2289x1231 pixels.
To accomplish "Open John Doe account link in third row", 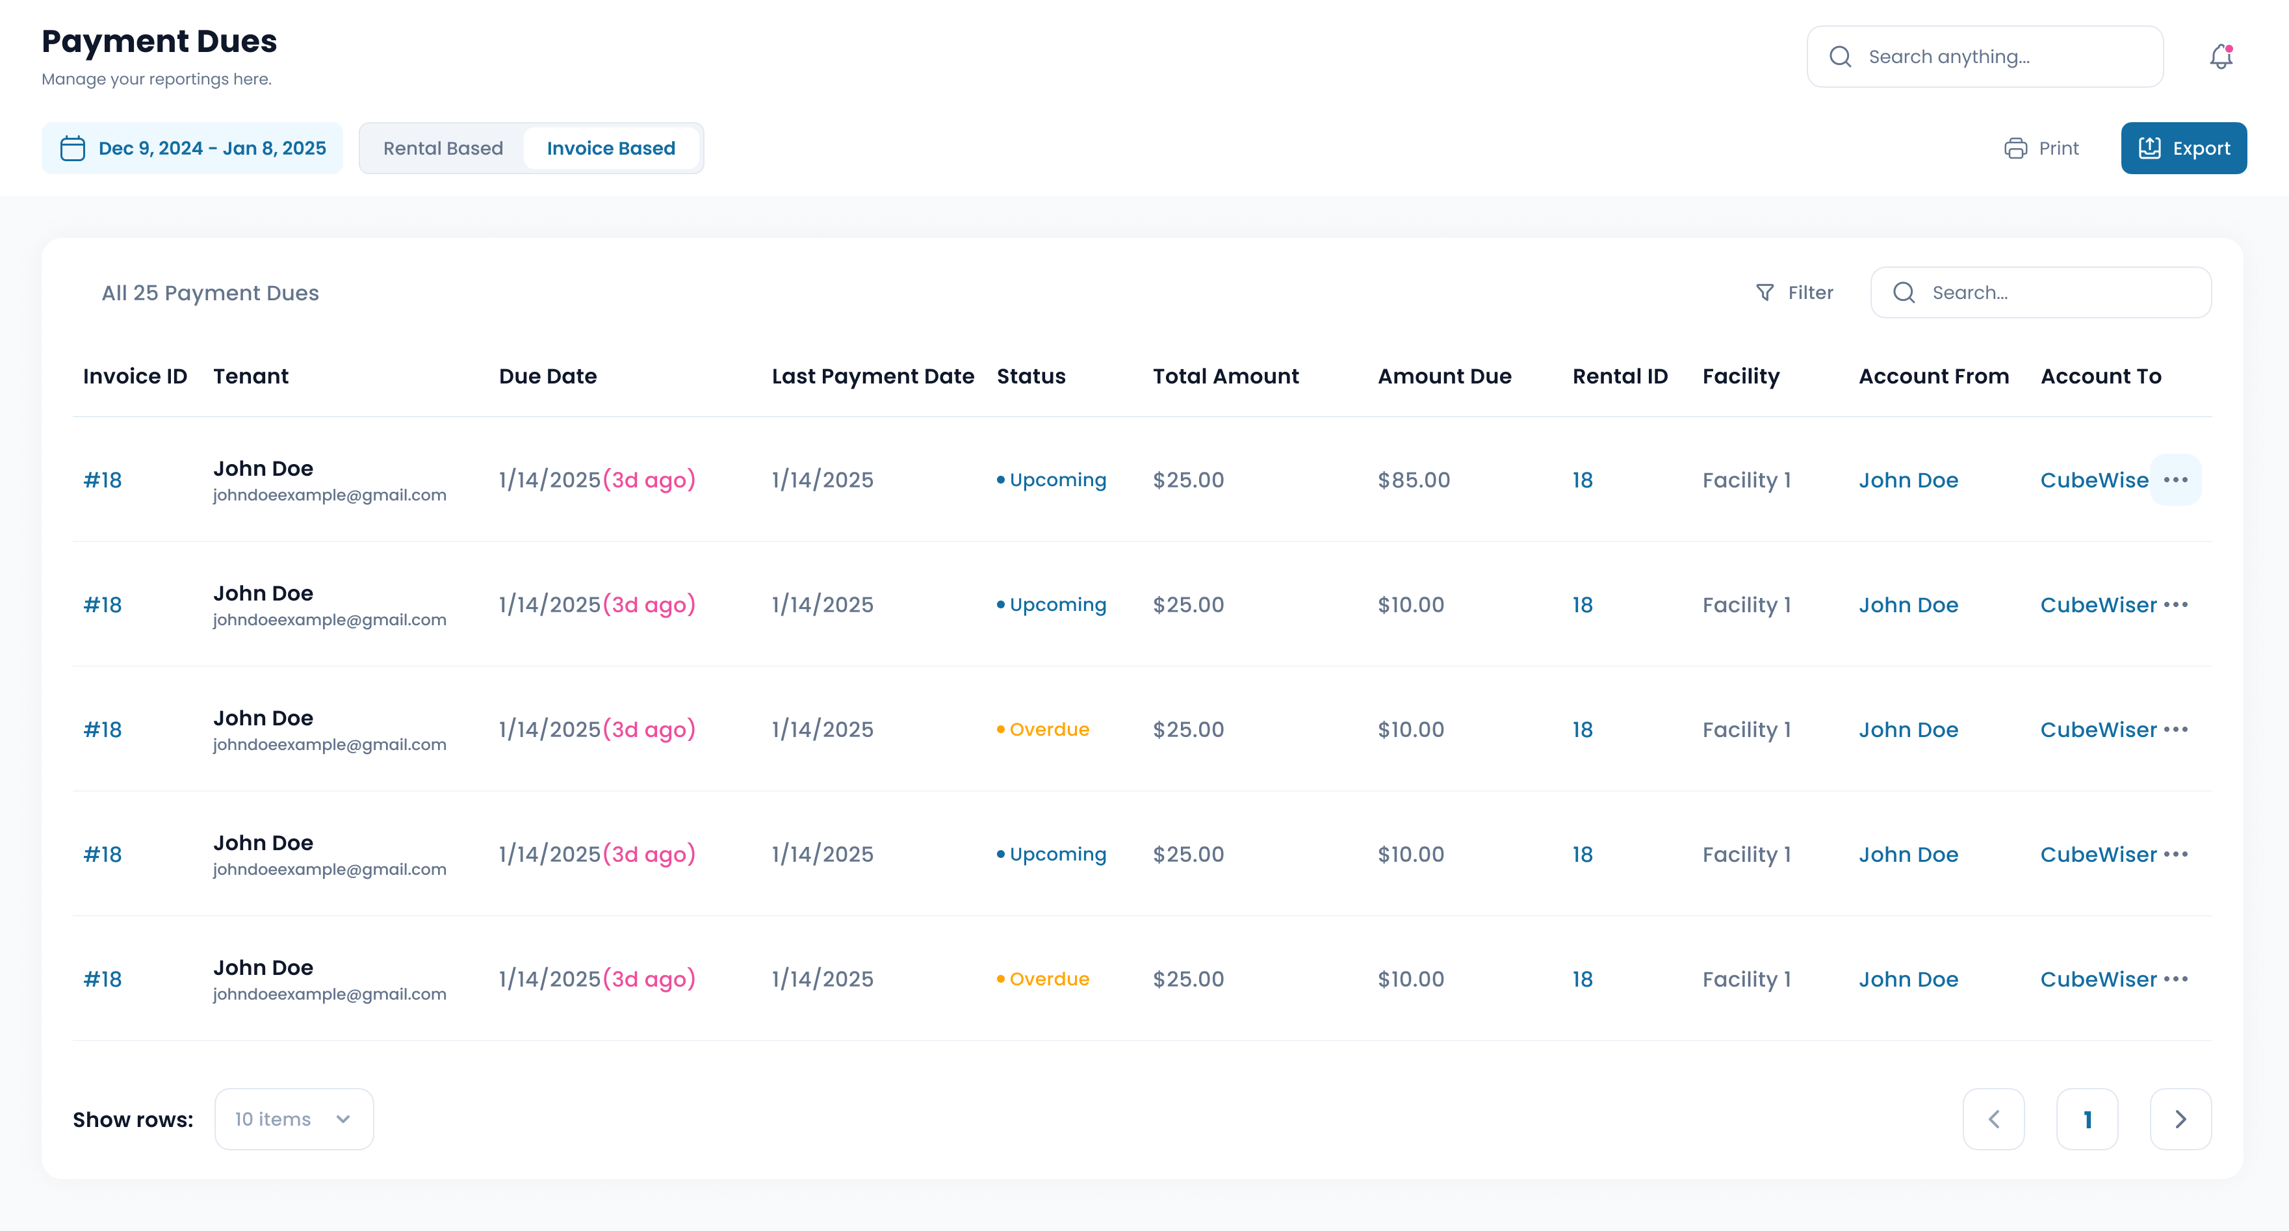I will point(1907,730).
